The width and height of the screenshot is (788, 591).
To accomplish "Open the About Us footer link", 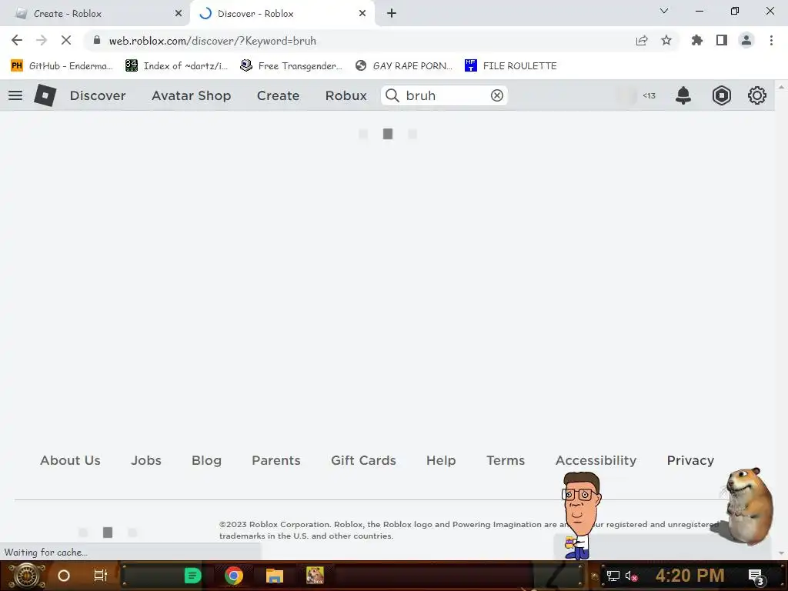I will [70, 460].
